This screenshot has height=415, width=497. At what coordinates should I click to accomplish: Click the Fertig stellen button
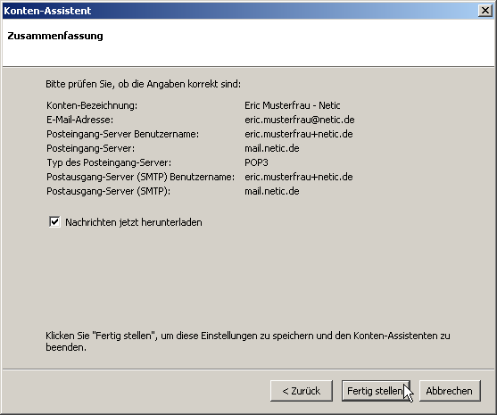coord(376,391)
